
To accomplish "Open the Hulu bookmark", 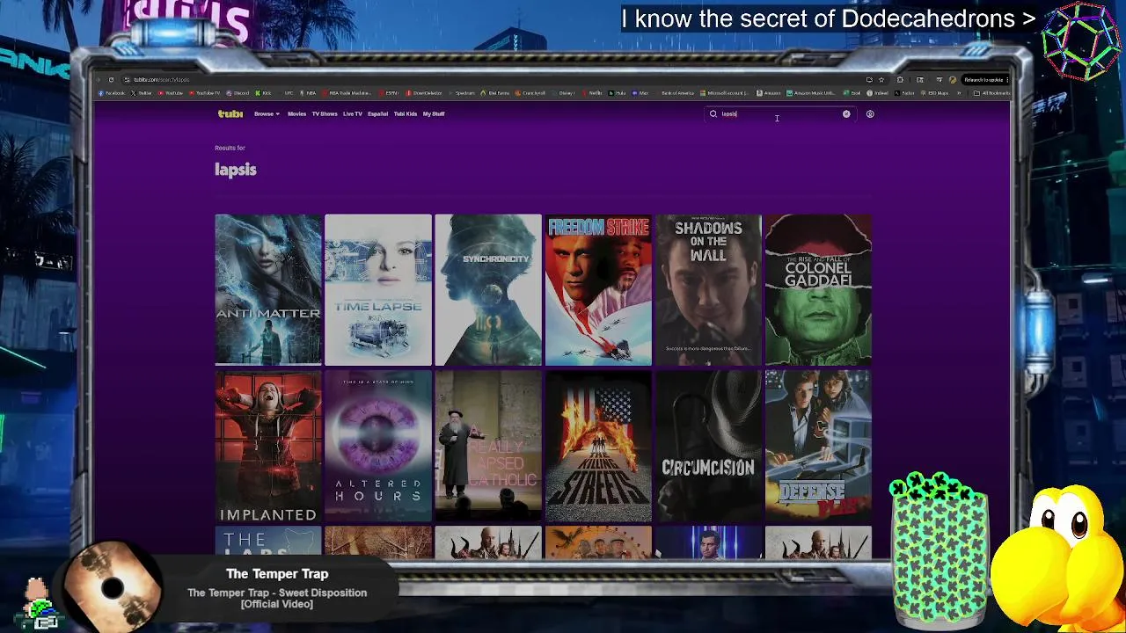I will 617,93.
